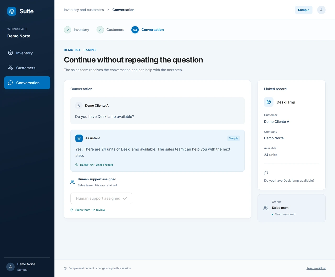Open the user avatar A in header

tap(321, 10)
